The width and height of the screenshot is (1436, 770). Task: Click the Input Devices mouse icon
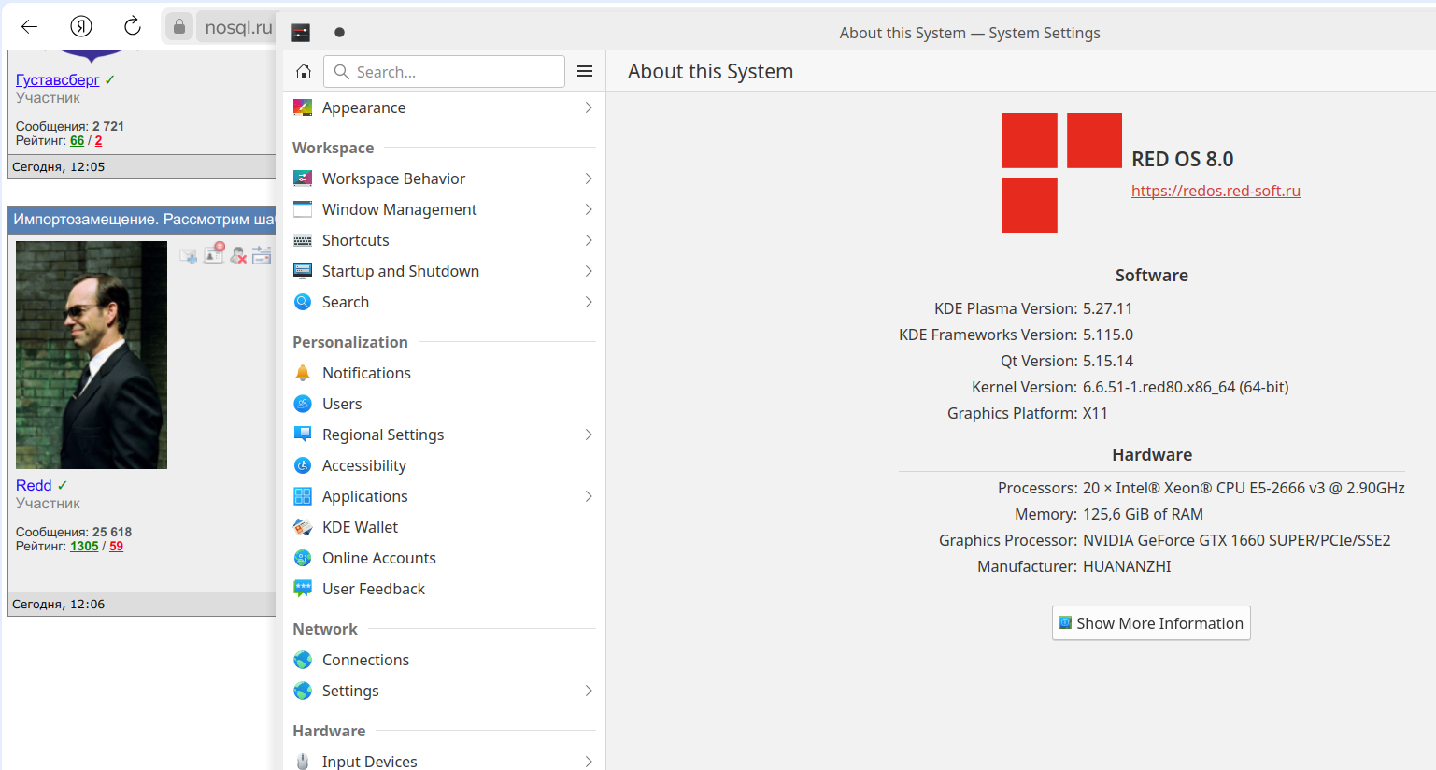(x=303, y=762)
